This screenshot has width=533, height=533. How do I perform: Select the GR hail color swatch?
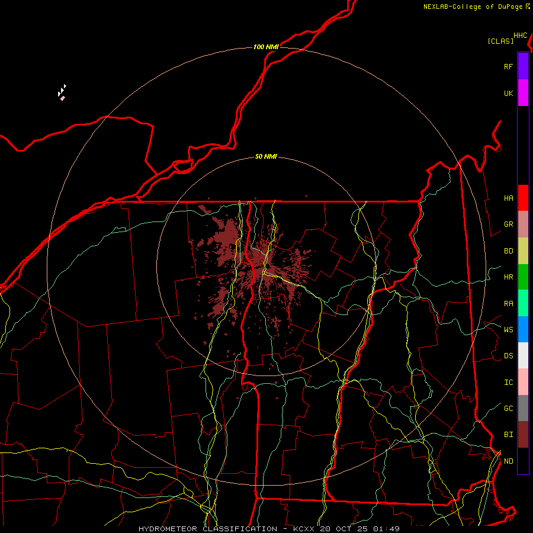523,224
